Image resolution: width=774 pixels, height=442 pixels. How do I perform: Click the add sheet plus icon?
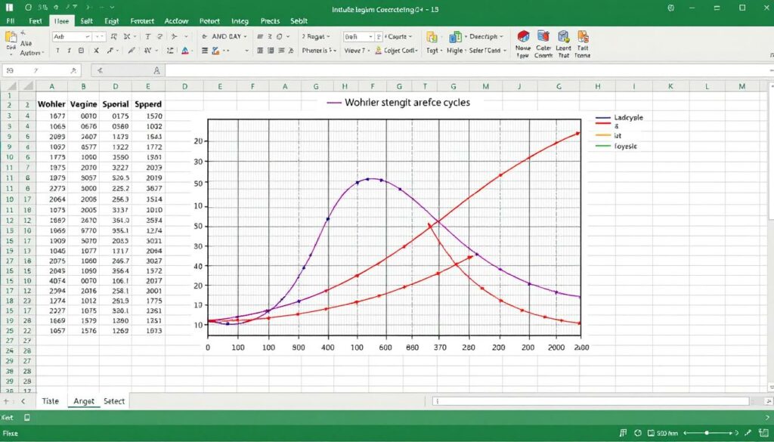click(x=6, y=401)
